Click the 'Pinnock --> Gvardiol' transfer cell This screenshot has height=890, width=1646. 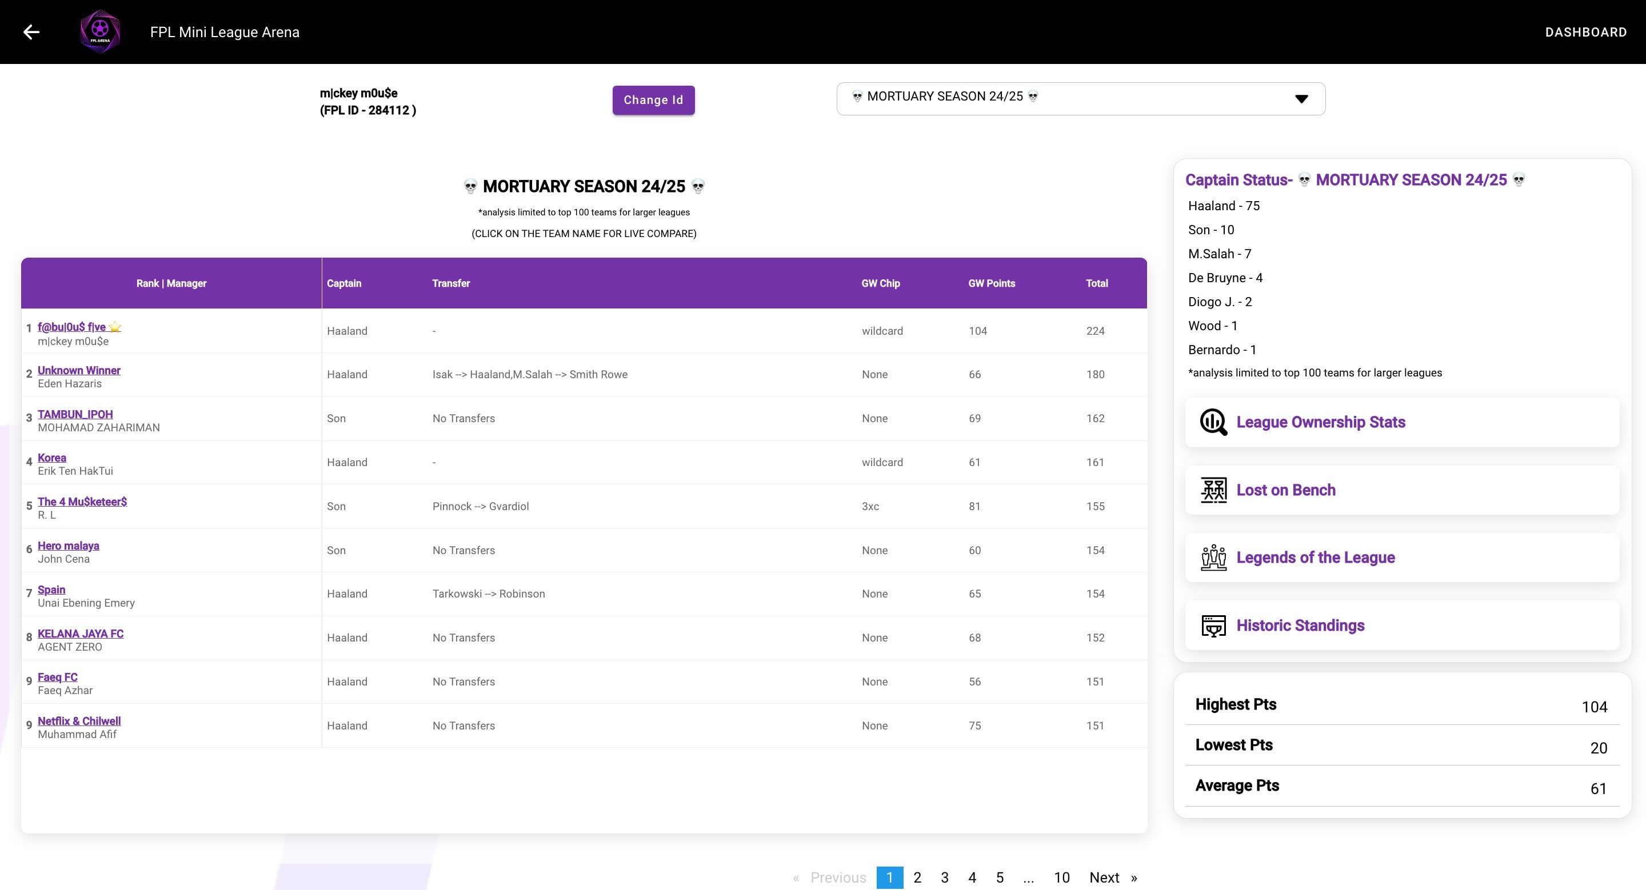(481, 506)
